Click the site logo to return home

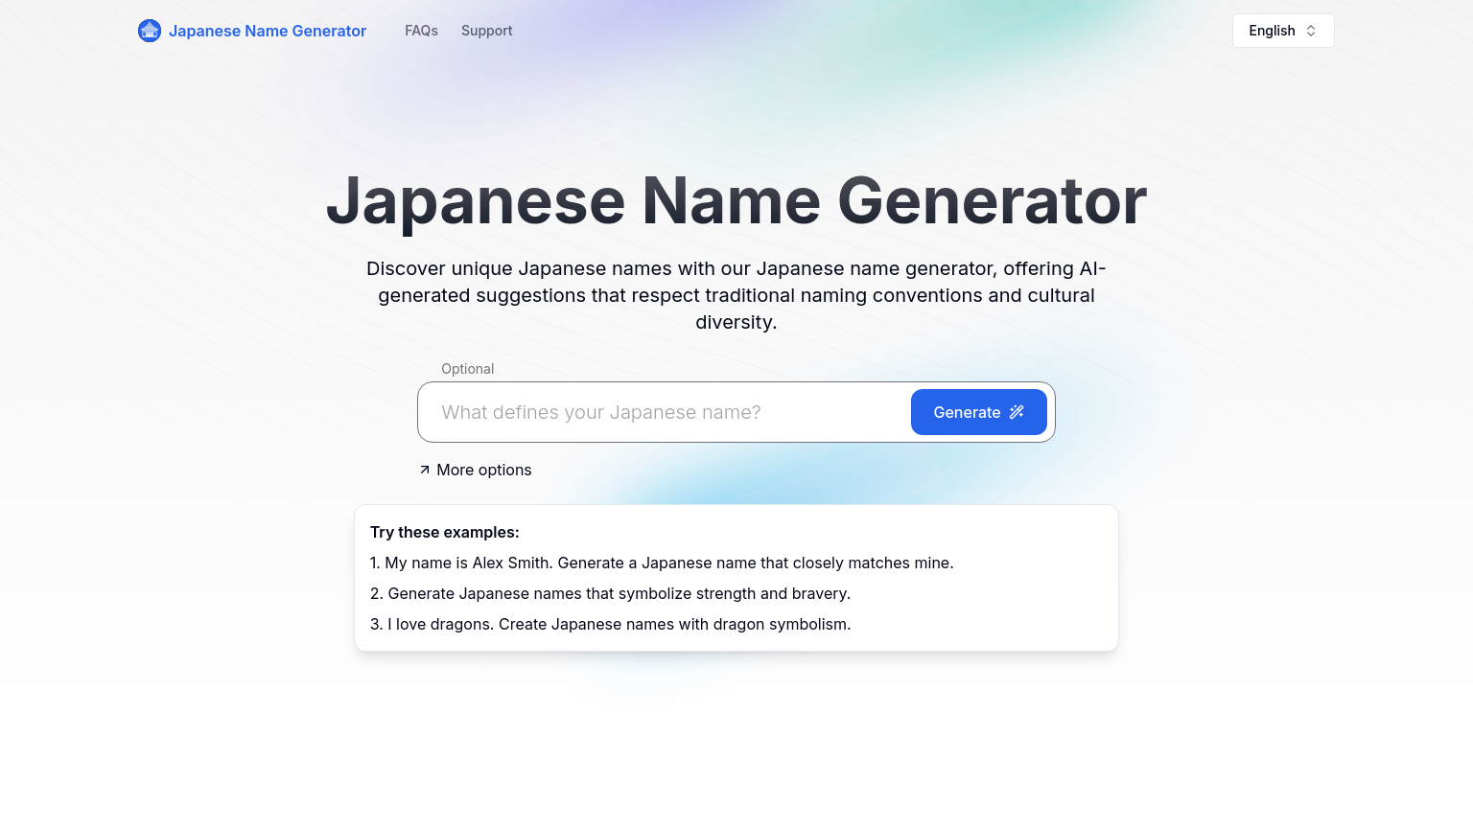pyautogui.click(x=252, y=30)
